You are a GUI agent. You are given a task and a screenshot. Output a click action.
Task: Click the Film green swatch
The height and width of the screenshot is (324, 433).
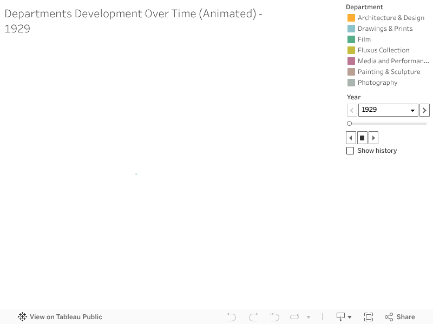tap(351, 39)
